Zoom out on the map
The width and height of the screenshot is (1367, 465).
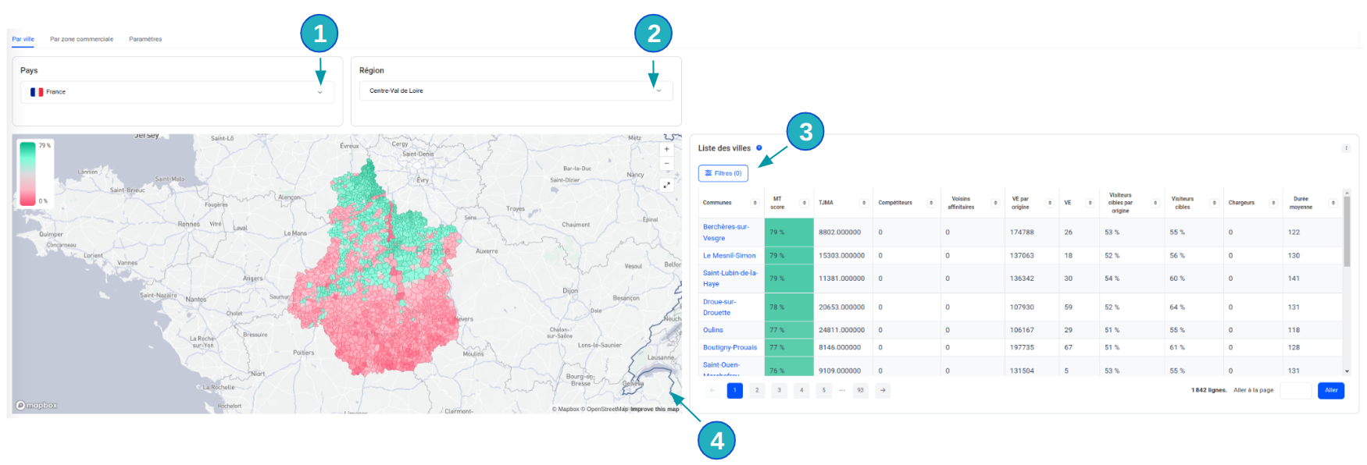[x=666, y=164]
